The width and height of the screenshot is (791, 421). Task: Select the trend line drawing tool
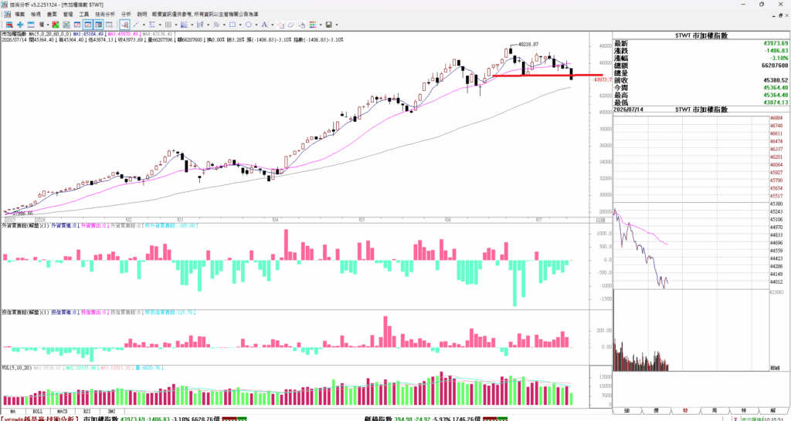tap(136, 24)
